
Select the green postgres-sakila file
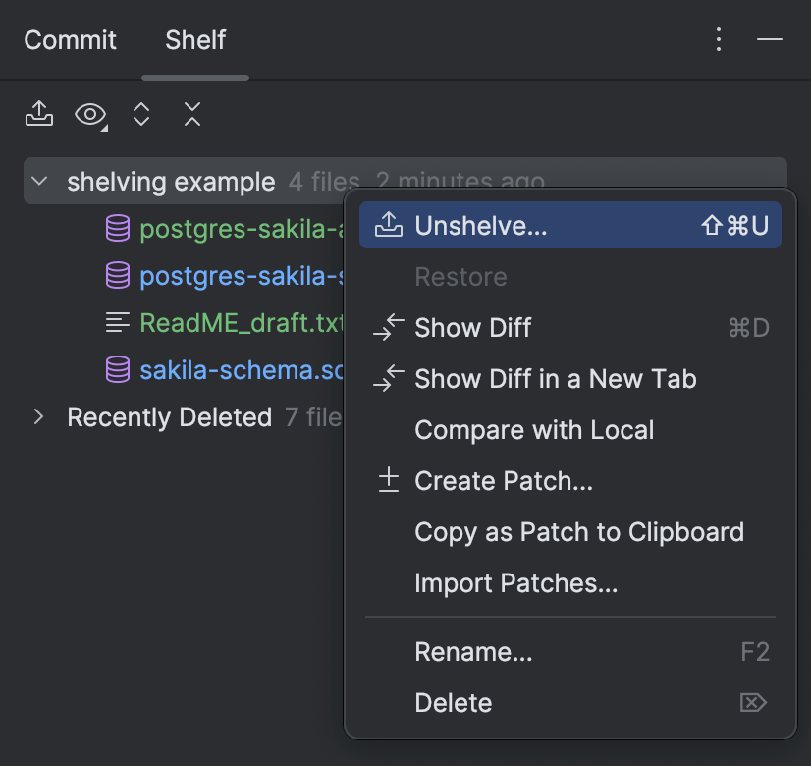tap(242, 229)
